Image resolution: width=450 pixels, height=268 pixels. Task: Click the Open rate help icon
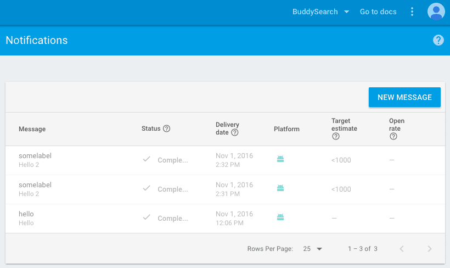393,137
